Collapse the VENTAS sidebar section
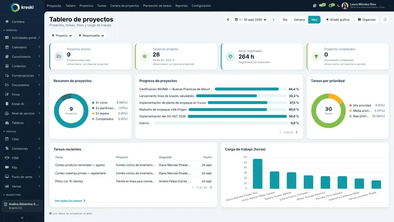 click(x=9, y=132)
